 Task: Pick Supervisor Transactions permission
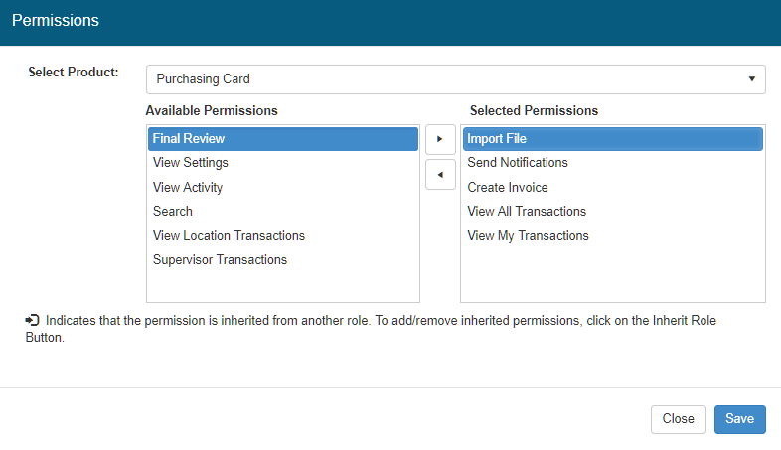(220, 260)
